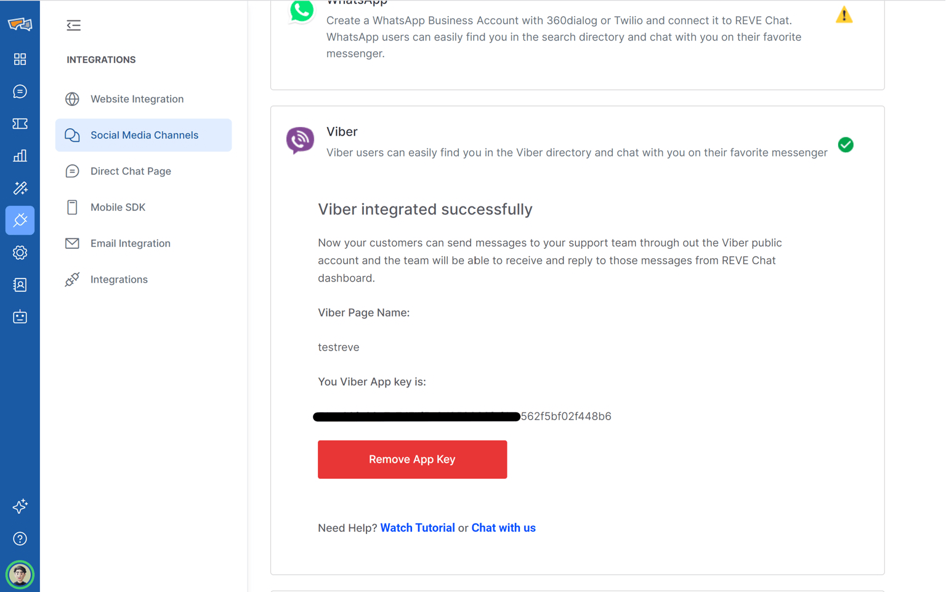Click the envelope icon beside Email Integration
946x592 pixels.
[x=72, y=243]
